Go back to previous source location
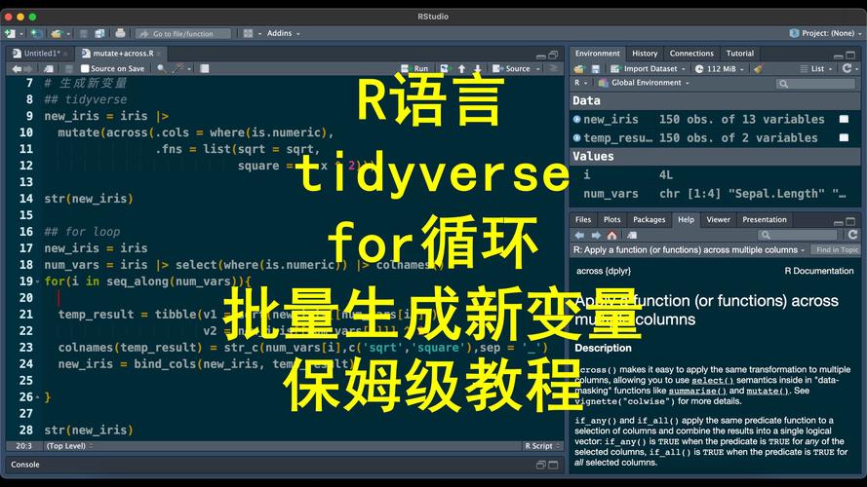This screenshot has width=867, height=487. click(17, 69)
